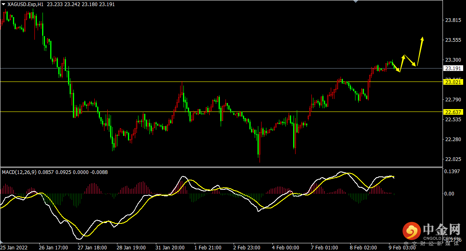Select the current price tag 23.191

[453, 69]
